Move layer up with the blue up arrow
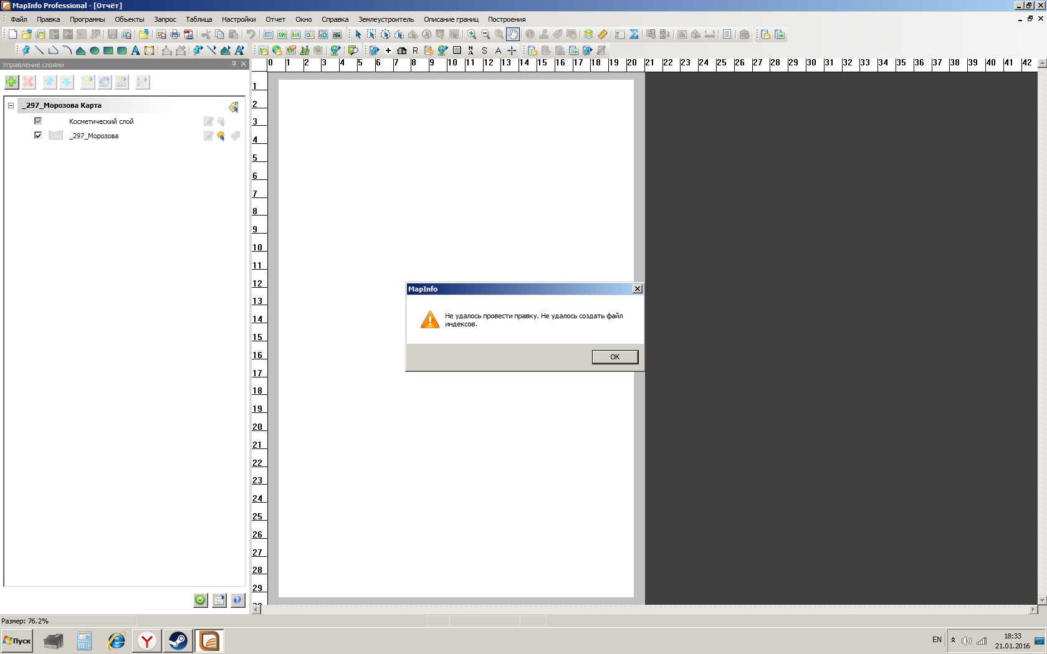 click(49, 82)
